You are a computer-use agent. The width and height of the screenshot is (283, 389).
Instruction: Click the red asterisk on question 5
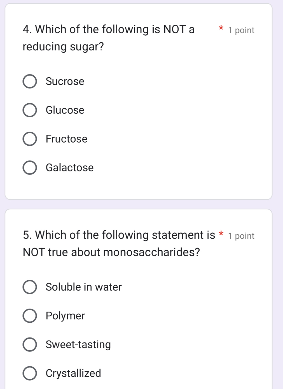click(221, 234)
